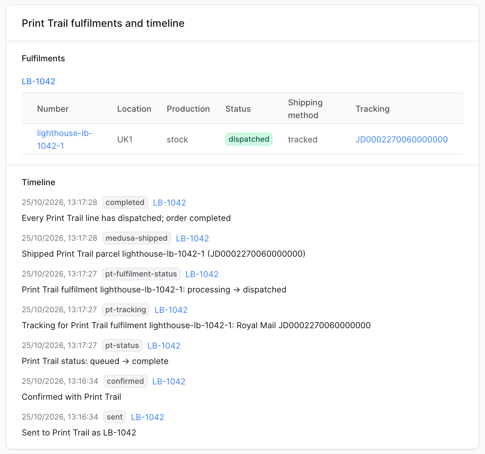
Task: Click timestamp 25/10/2026, 13:17:28 beside completed
Action: pos(59,202)
